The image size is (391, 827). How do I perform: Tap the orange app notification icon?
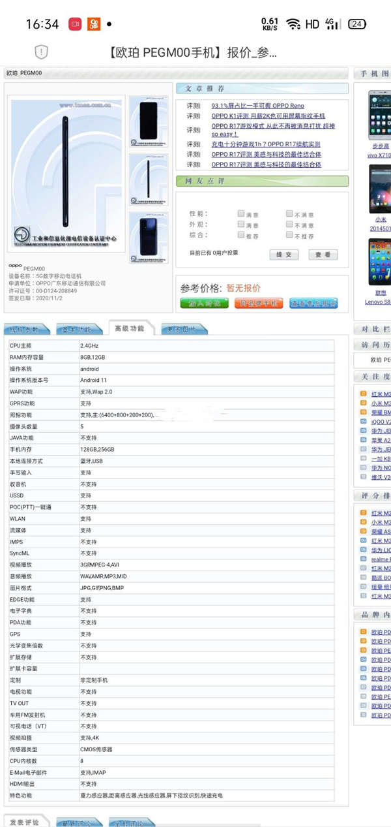click(x=94, y=24)
